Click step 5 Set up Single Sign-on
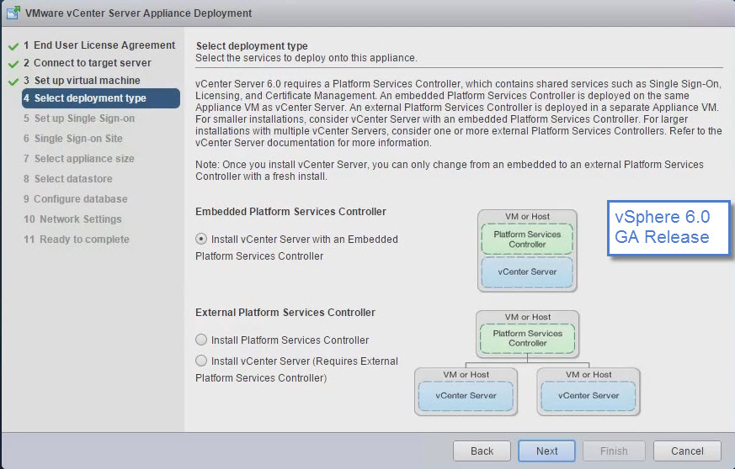 point(84,119)
